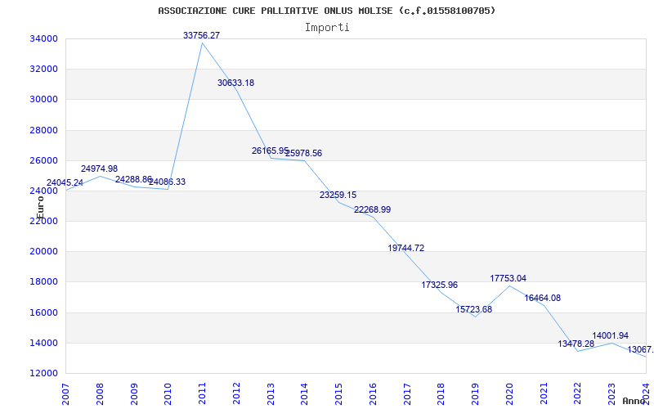Click the 24974.98 data label
Screen dimensions: 654x409
(x=99, y=169)
